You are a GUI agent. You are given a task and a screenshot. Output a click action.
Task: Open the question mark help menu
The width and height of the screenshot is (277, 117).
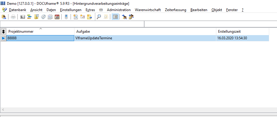click(x=242, y=10)
